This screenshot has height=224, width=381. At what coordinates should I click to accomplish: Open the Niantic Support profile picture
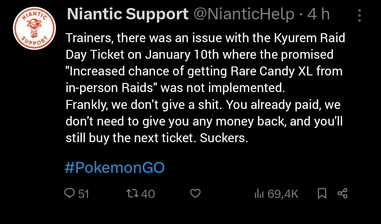point(34,28)
